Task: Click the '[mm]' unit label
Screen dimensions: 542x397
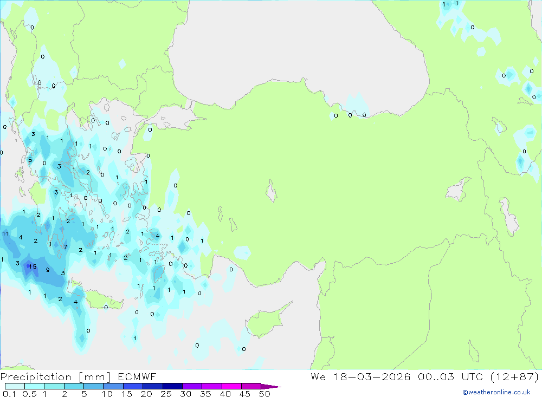Action: pyautogui.click(x=95, y=377)
